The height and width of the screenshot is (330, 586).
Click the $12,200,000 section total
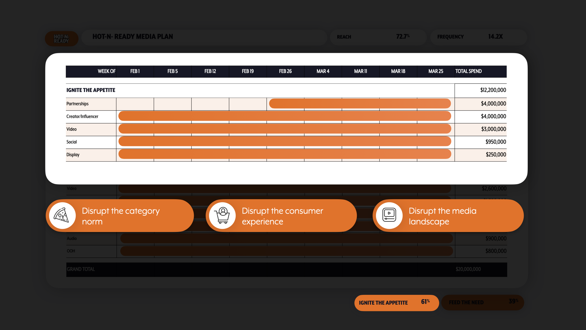(x=493, y=90)
